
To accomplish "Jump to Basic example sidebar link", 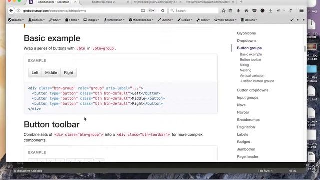I will coord(251,54).
